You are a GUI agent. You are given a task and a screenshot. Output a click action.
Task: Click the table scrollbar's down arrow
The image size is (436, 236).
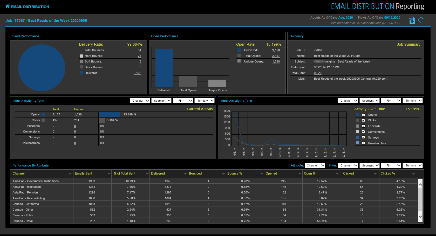tap(420, 217)
